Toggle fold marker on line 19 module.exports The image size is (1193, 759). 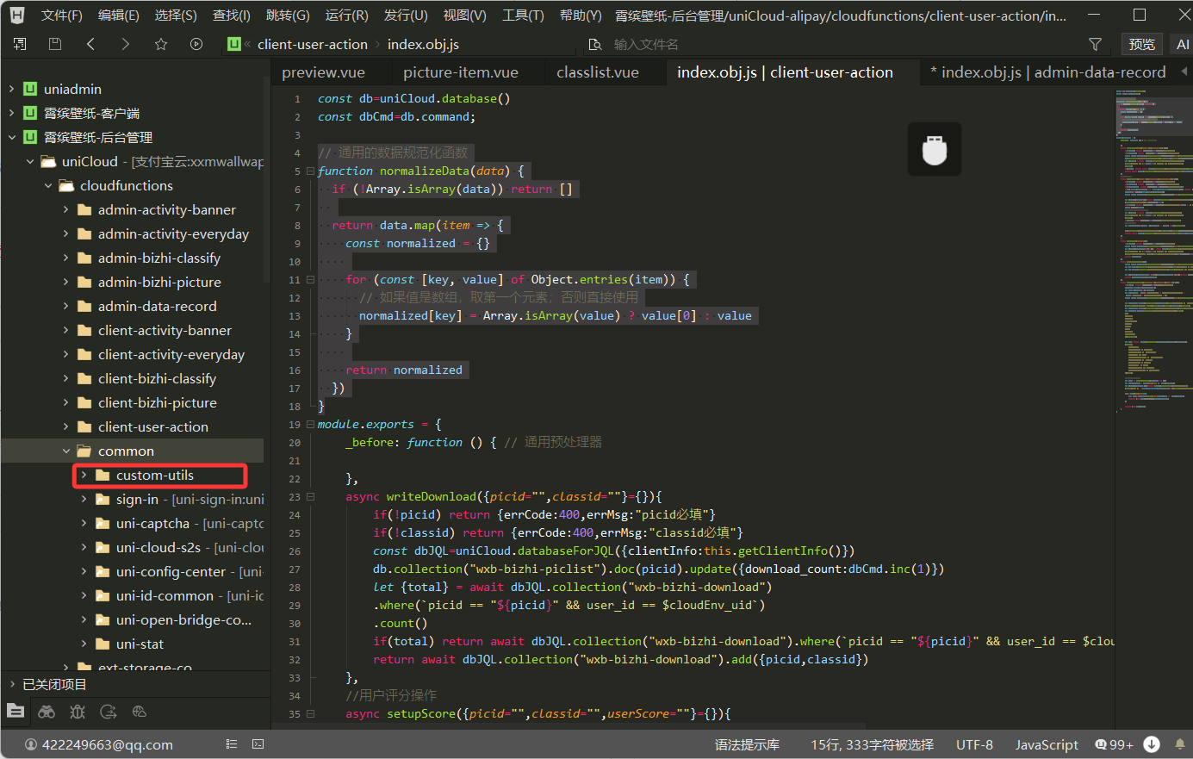coord(310,425)
